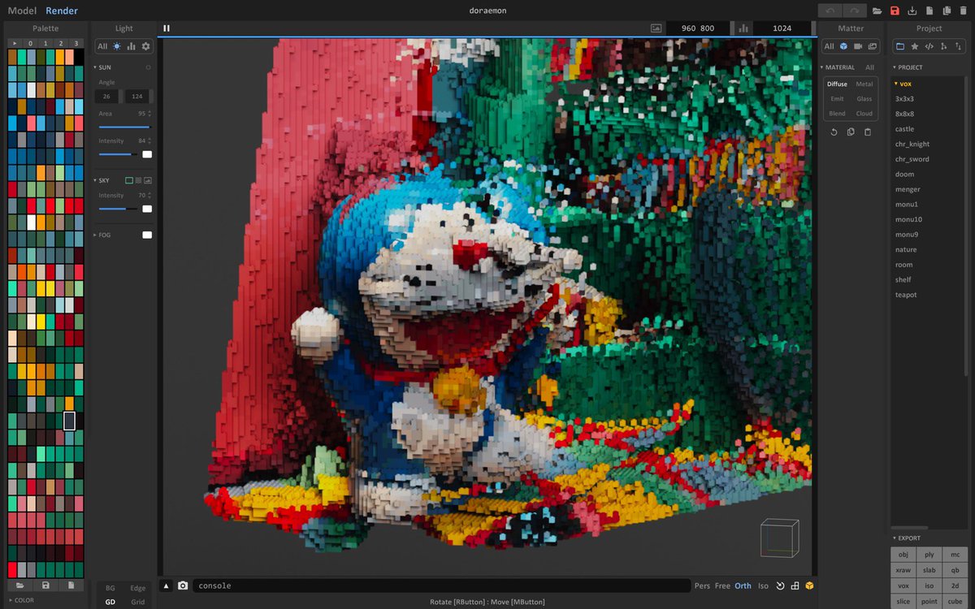Export as obj format
975x609 pixels.
click(x=903, y=555)
